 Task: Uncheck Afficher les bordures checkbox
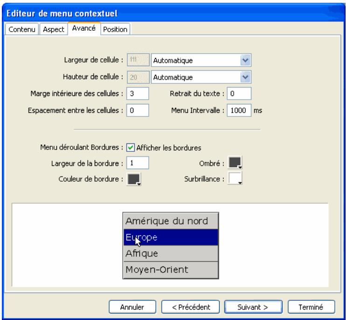(x=131, y=148)
